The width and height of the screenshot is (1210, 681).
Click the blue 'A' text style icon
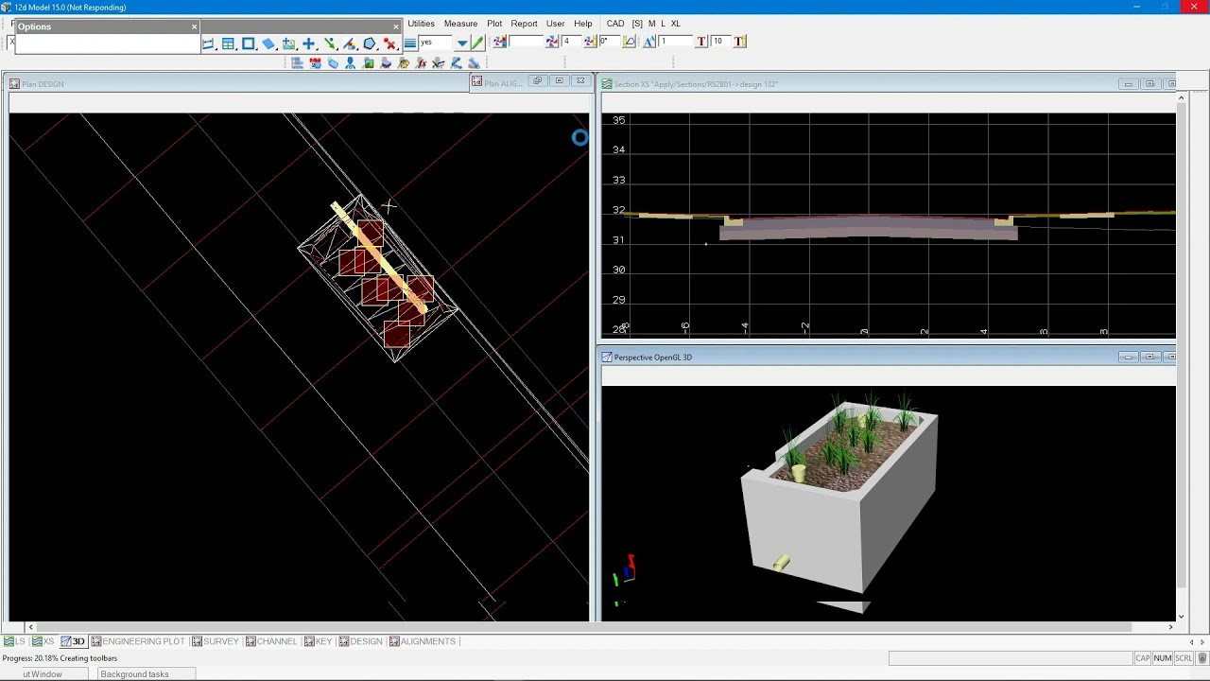coord(648,42)
